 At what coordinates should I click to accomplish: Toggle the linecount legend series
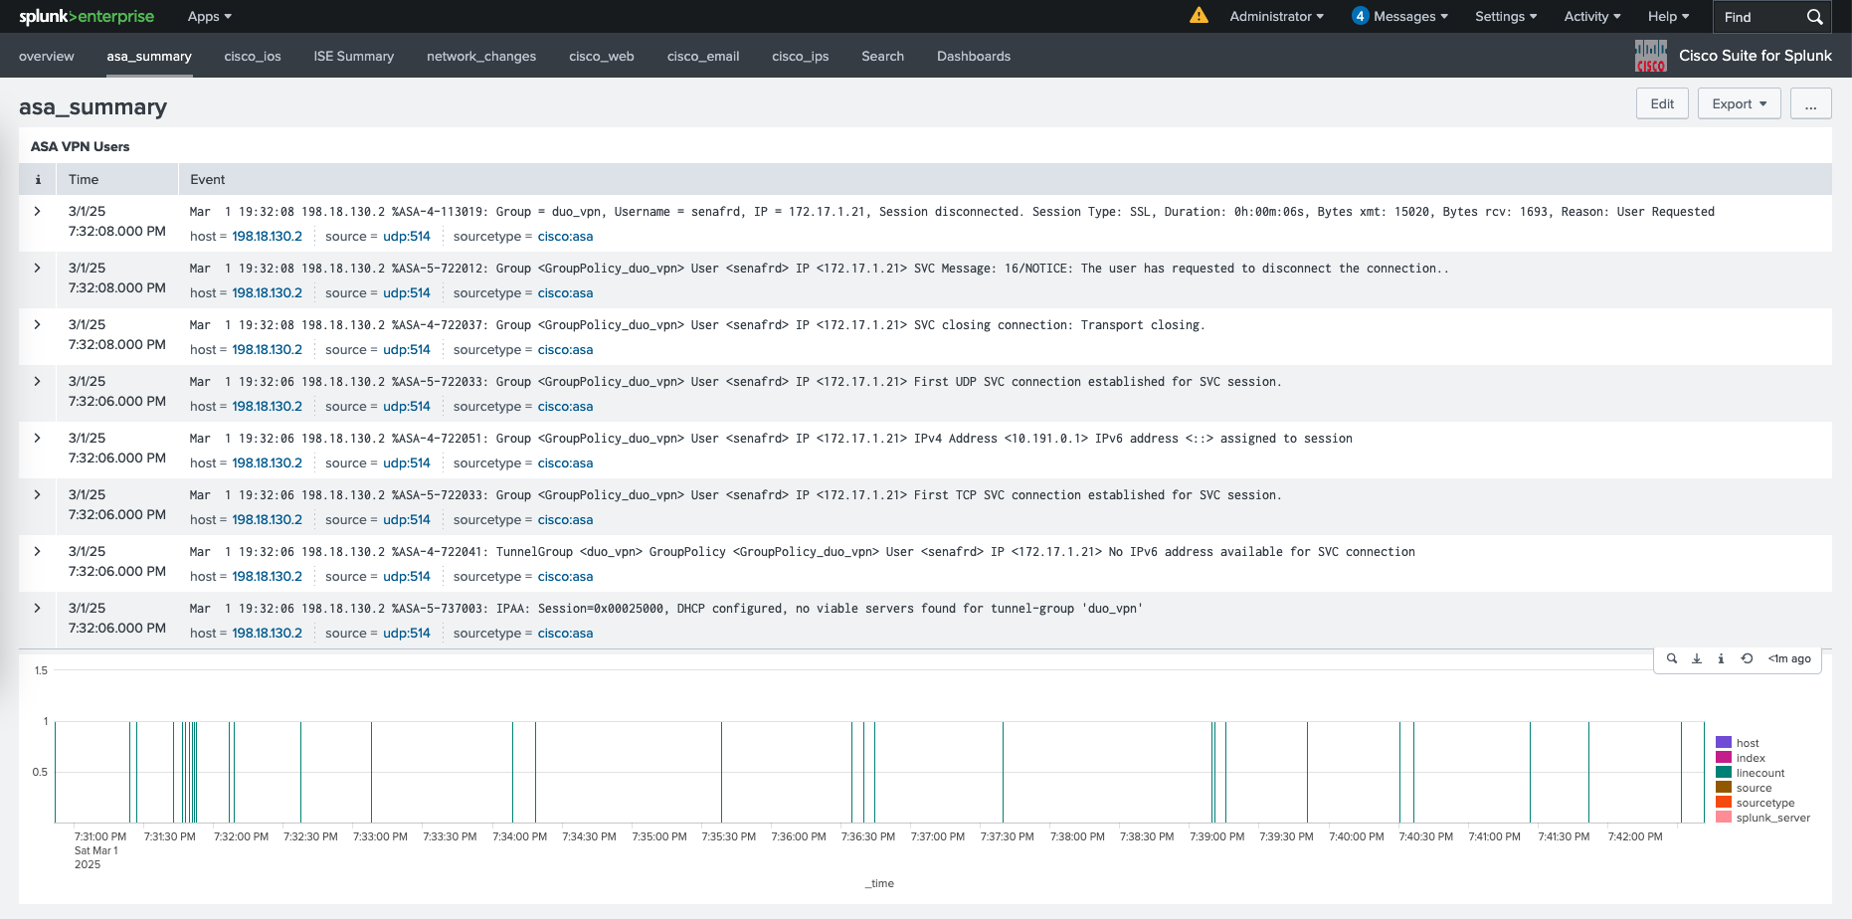point(1759,773)
